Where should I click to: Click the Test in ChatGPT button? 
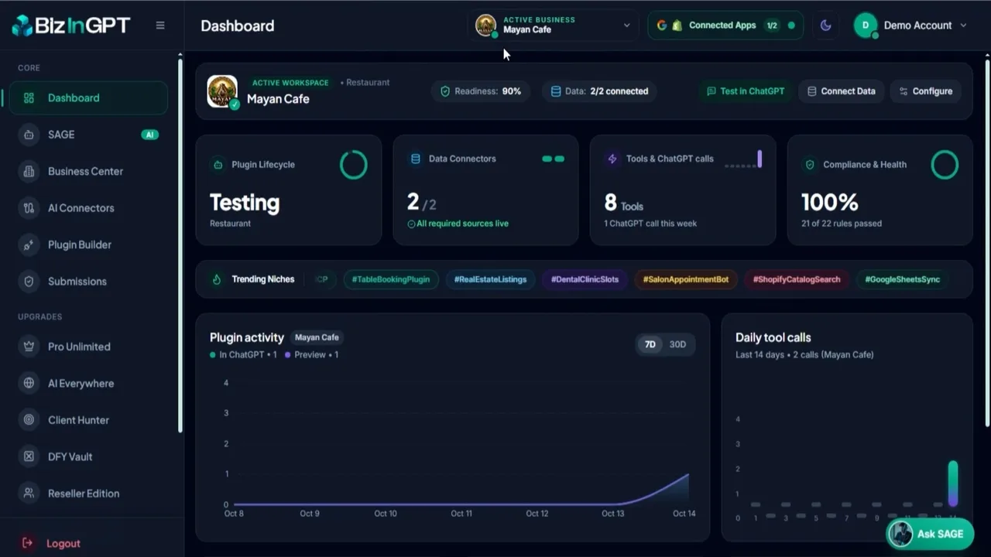click(746, 91)
